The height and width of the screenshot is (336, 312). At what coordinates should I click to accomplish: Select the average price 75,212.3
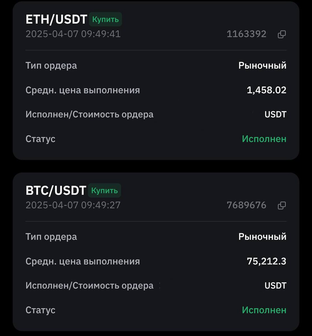[266, 261]
